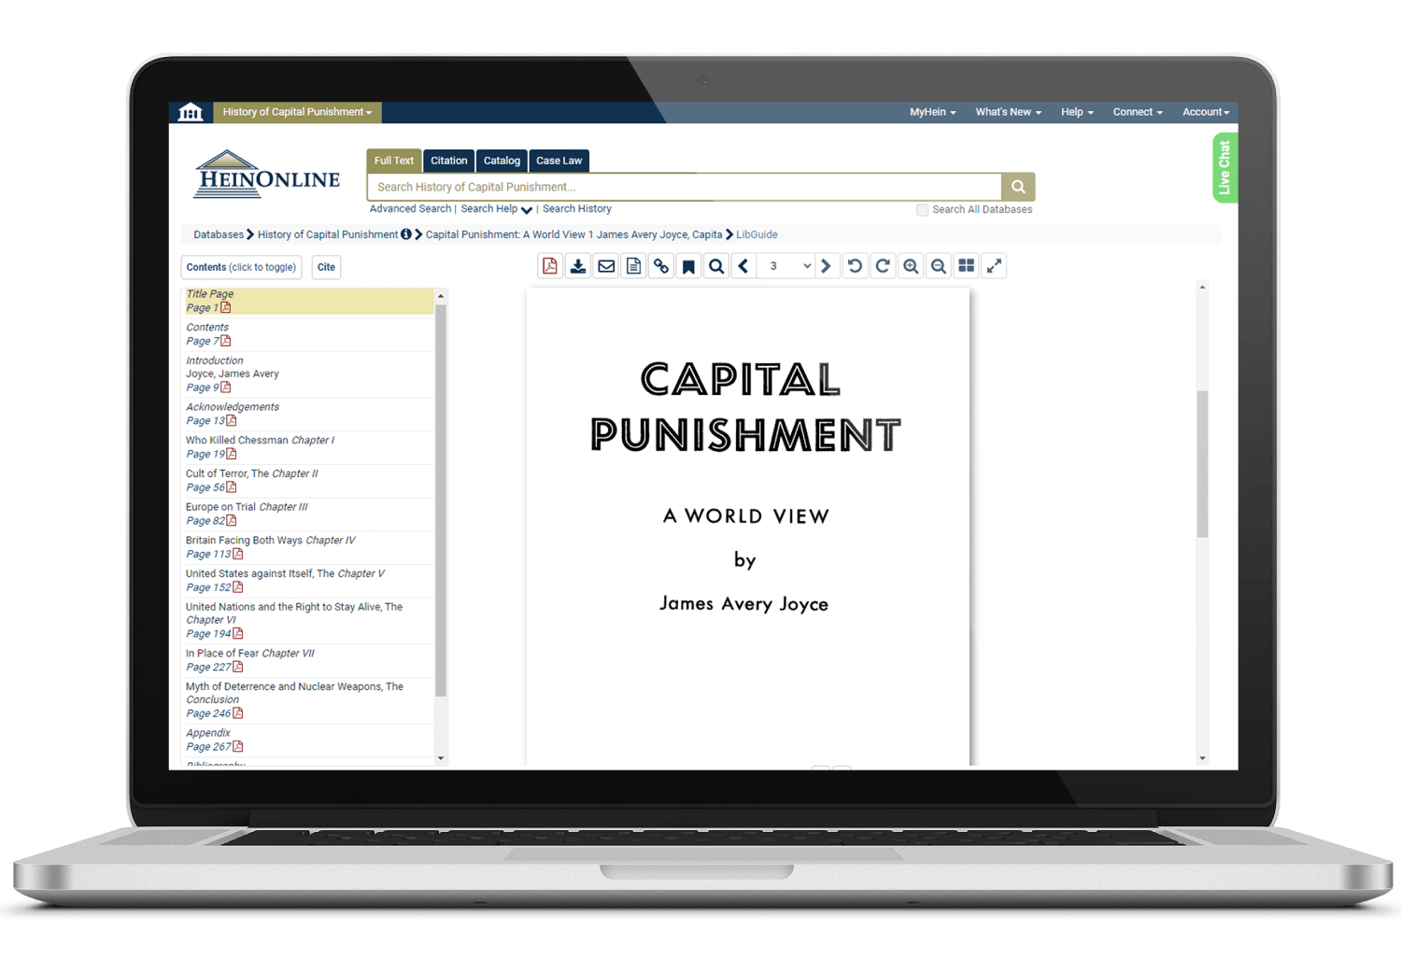Expand viewer to full screen

click(x=994, y=266)
